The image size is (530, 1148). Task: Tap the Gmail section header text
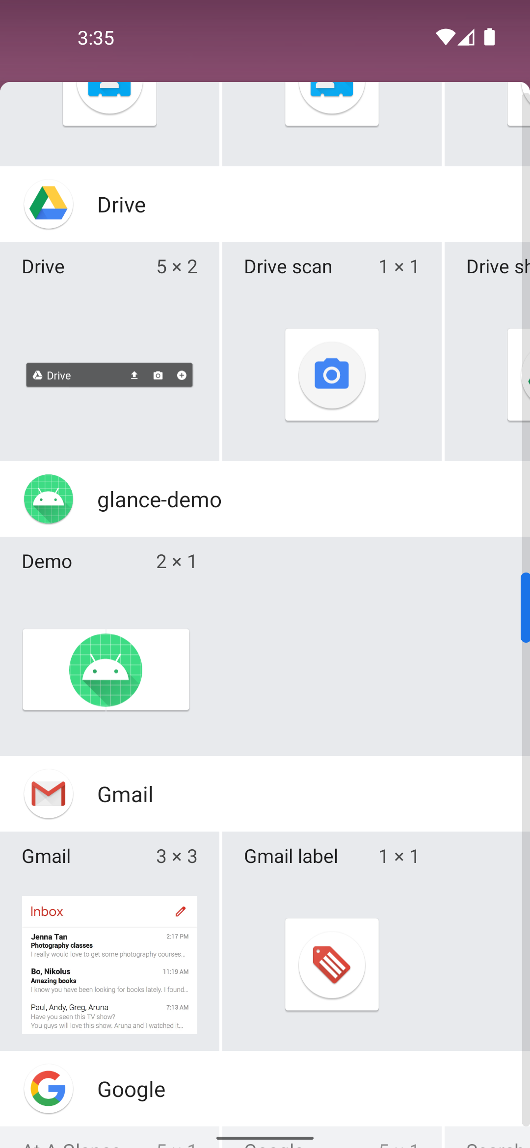tap(125, 795)
